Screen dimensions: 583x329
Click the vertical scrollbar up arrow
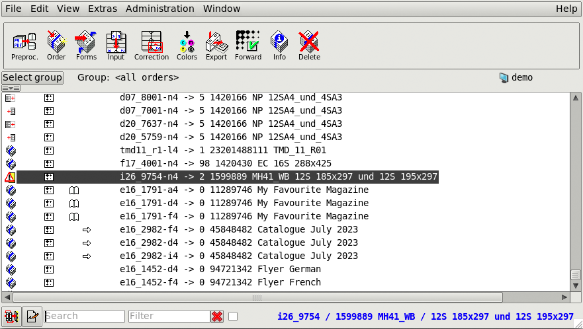576,98
